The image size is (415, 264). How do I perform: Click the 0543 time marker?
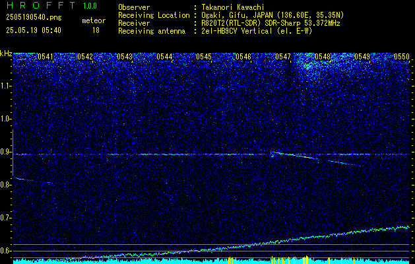click(125, 57)
